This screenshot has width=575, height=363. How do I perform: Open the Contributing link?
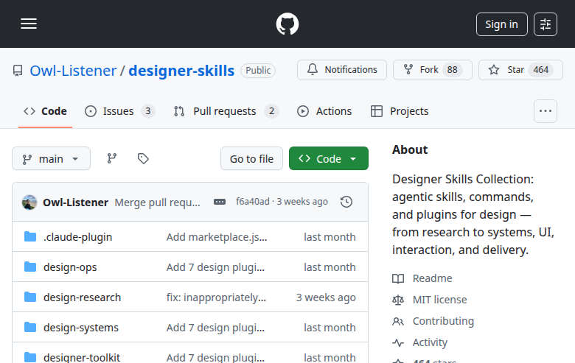pyautogui.click(x=443, y=321)
